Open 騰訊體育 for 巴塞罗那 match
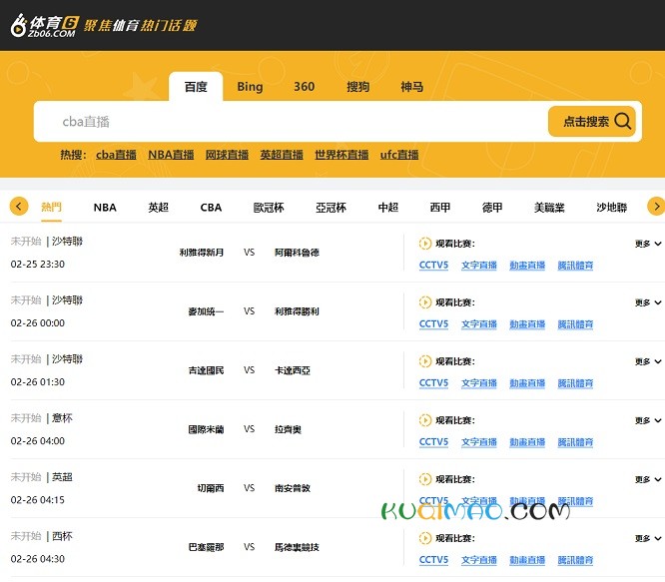The width and height of the screenshot is (665, 582). (575, 559)
